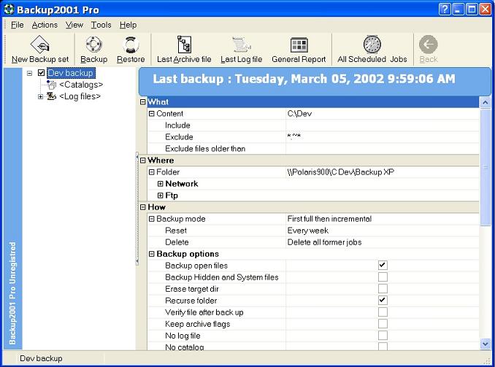
Task: Click 'Dev backup' in the status bar
Action: click(x=41, y=358)
